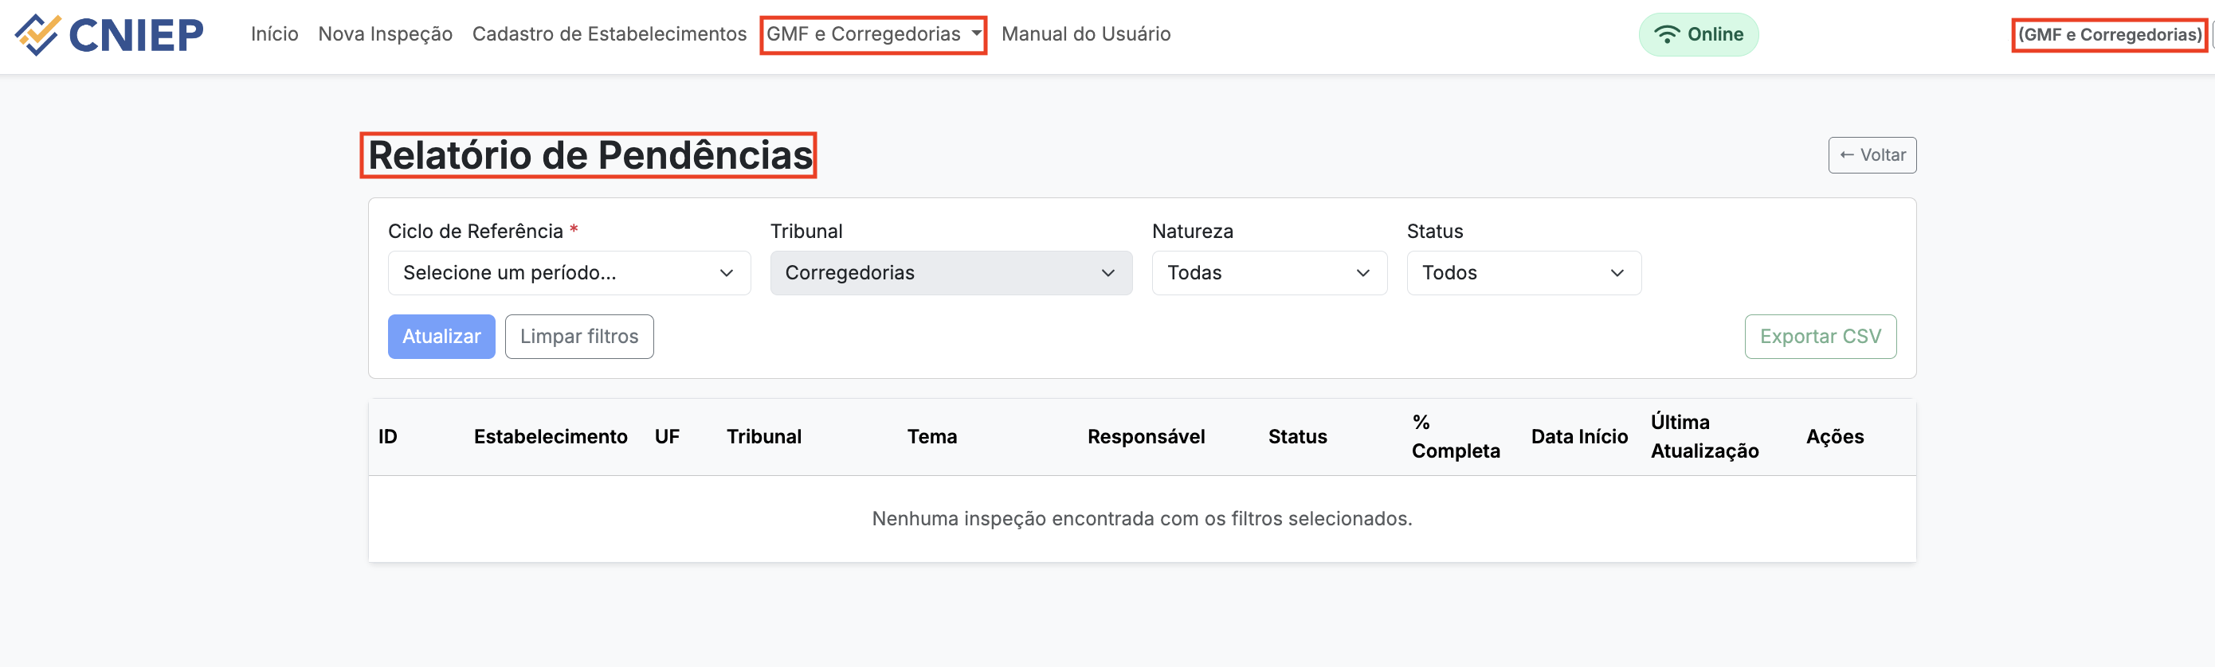
Task: Click the (GMF e Corregedorias) profile label
Action: (2109, 34)
